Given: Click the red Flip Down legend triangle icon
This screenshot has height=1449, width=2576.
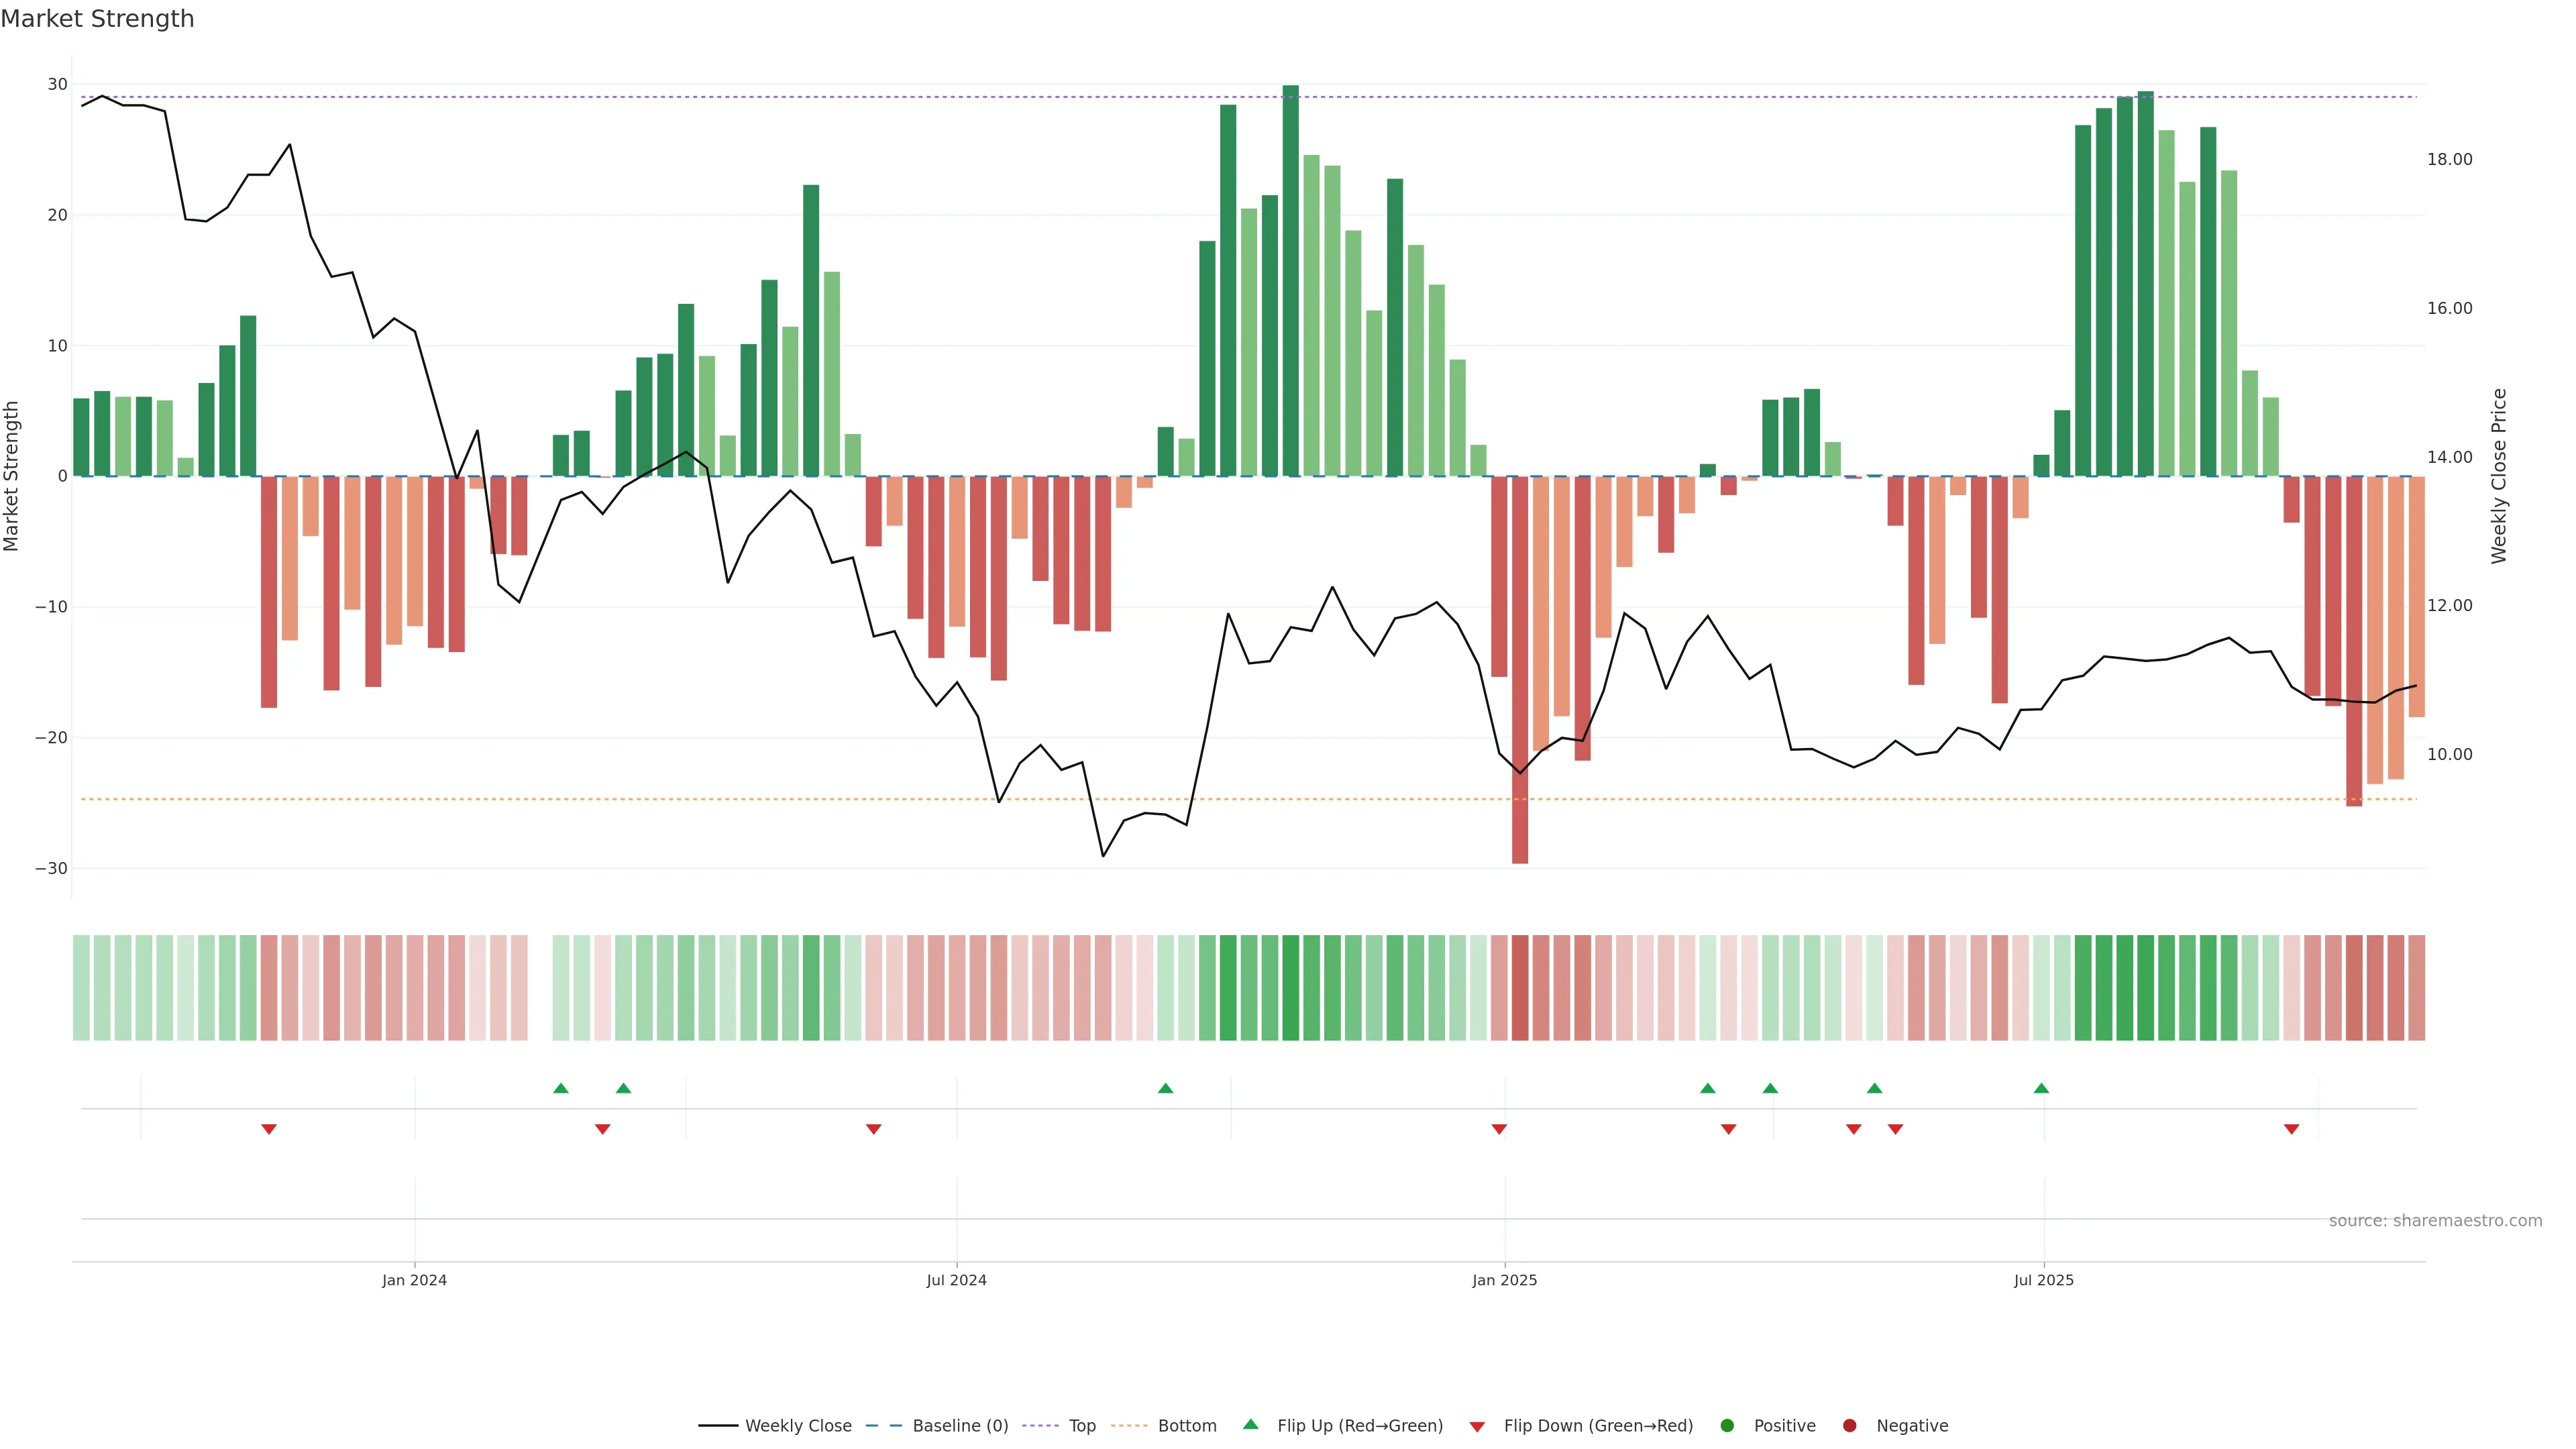Looking at the screenshot, I should coord(1477,1426).
